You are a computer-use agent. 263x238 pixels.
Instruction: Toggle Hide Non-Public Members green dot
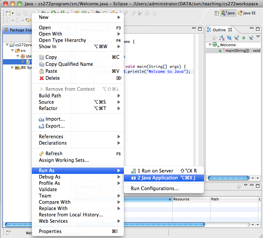click(x=244, y=38)
